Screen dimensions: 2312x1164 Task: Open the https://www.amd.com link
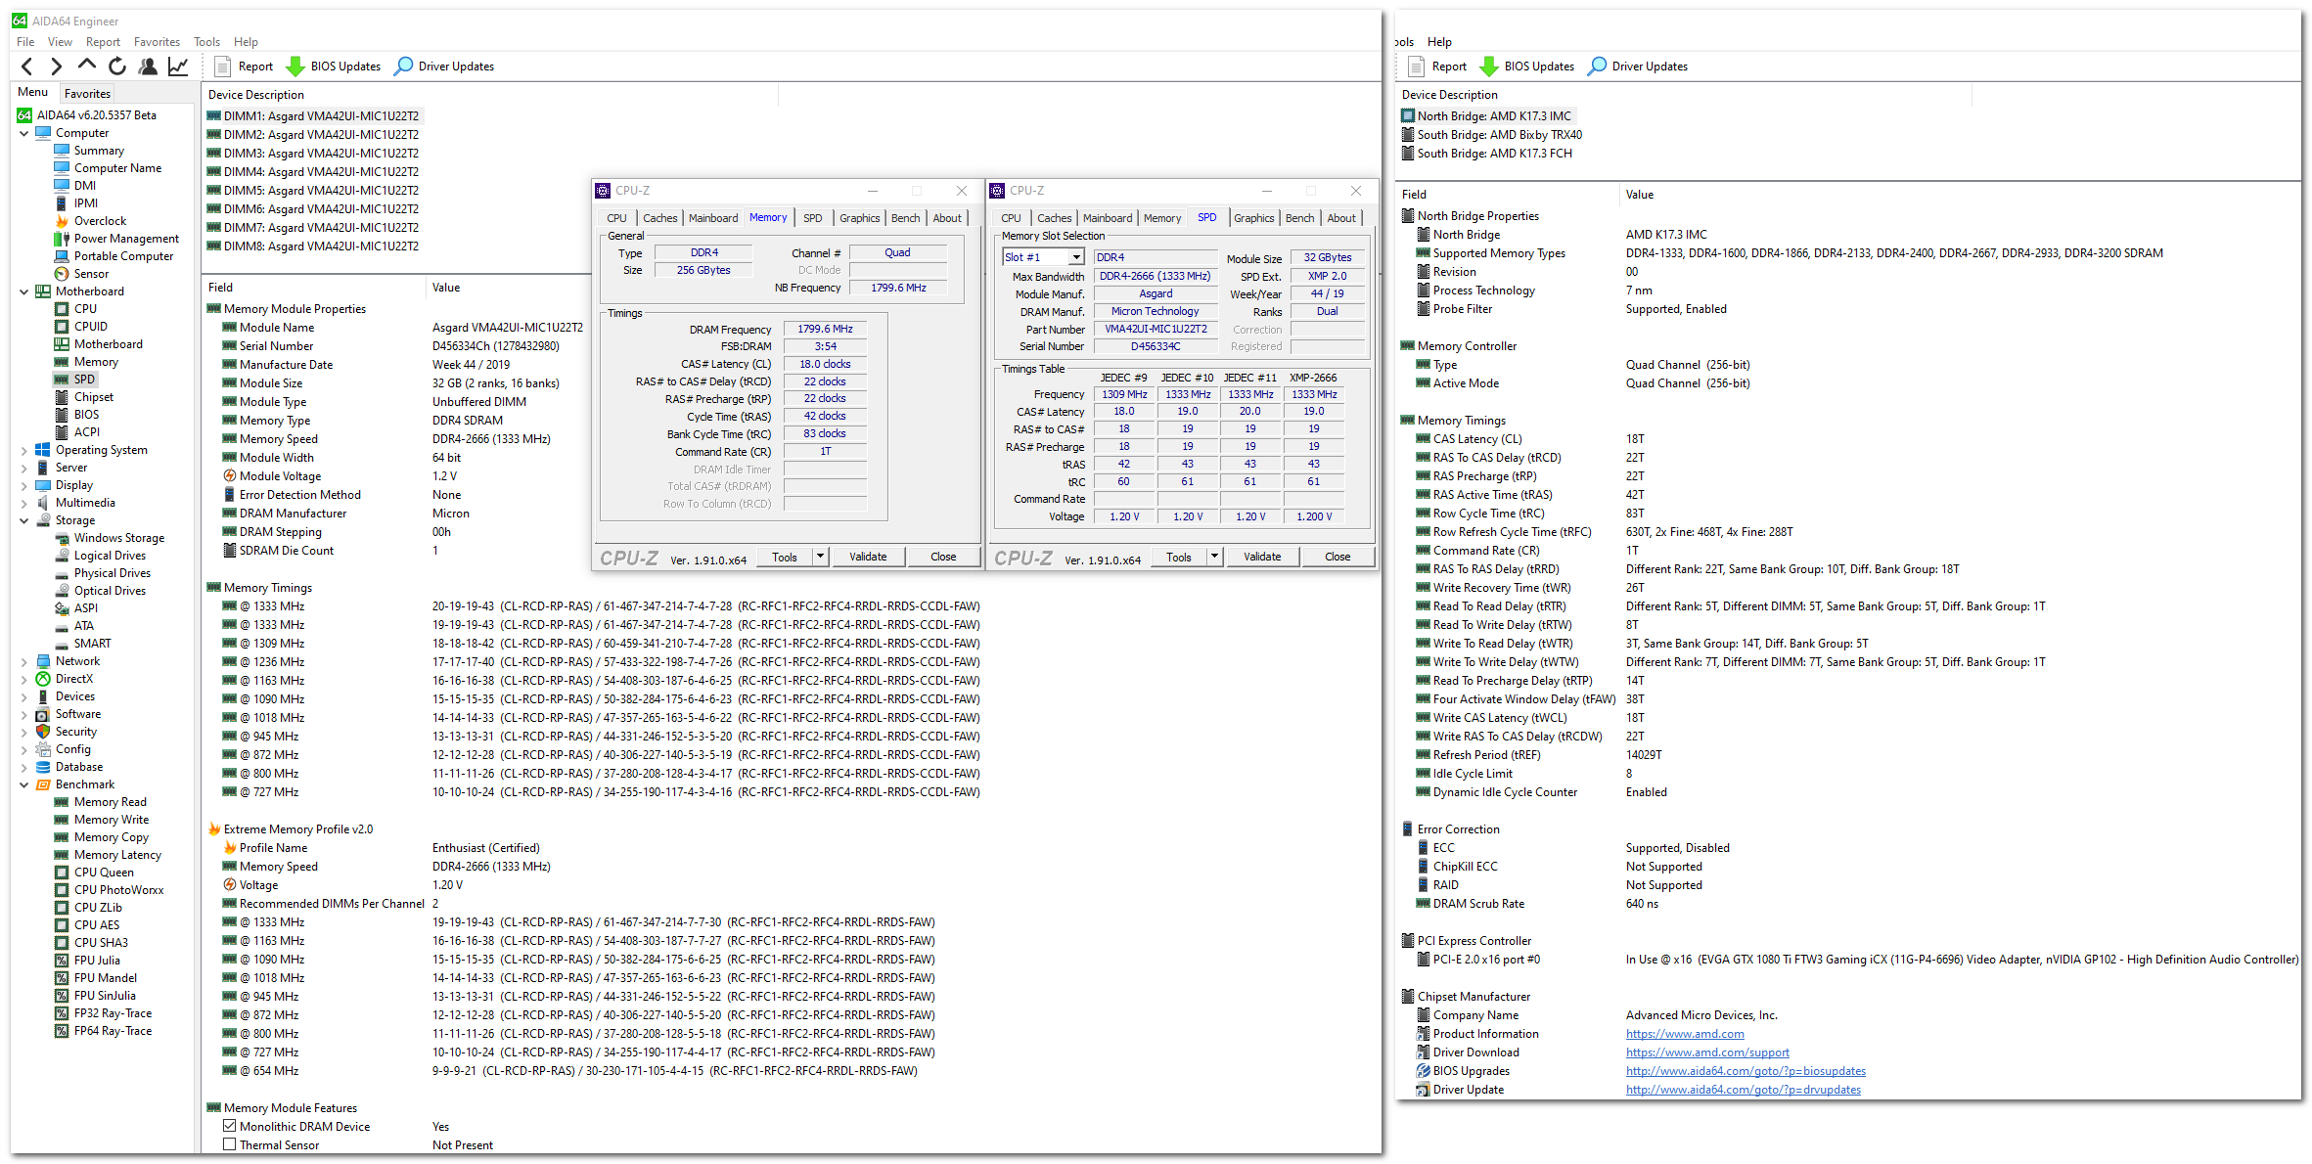pos(1685,1034)
